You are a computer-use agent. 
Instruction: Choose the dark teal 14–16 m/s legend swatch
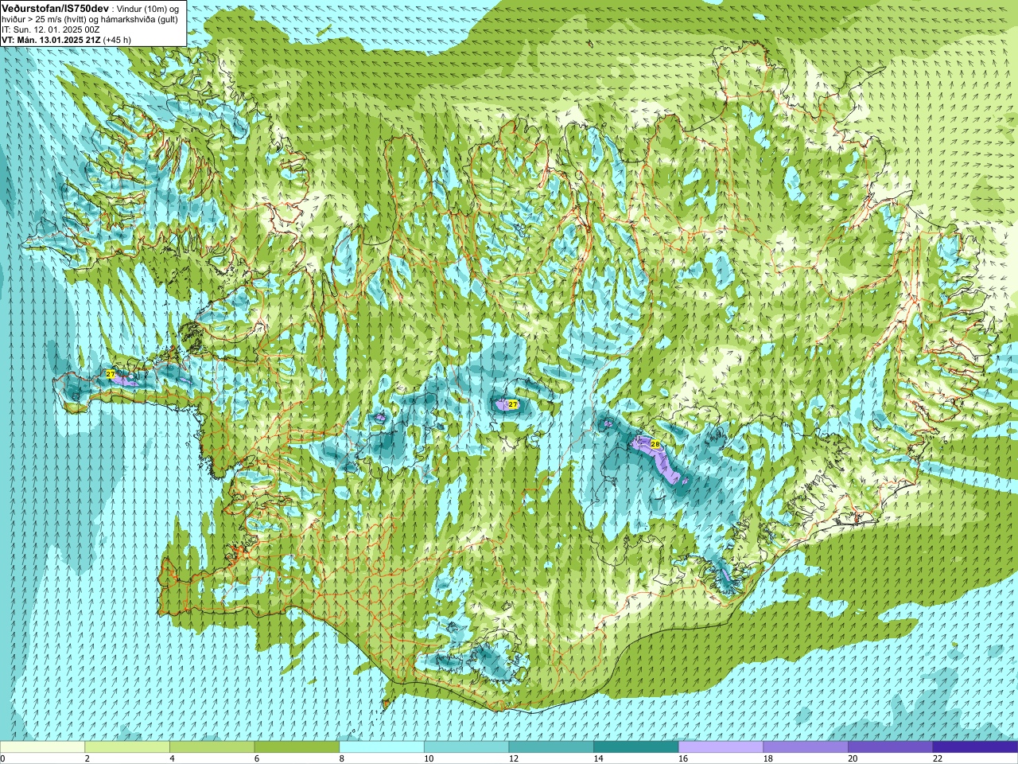point(636,747)
